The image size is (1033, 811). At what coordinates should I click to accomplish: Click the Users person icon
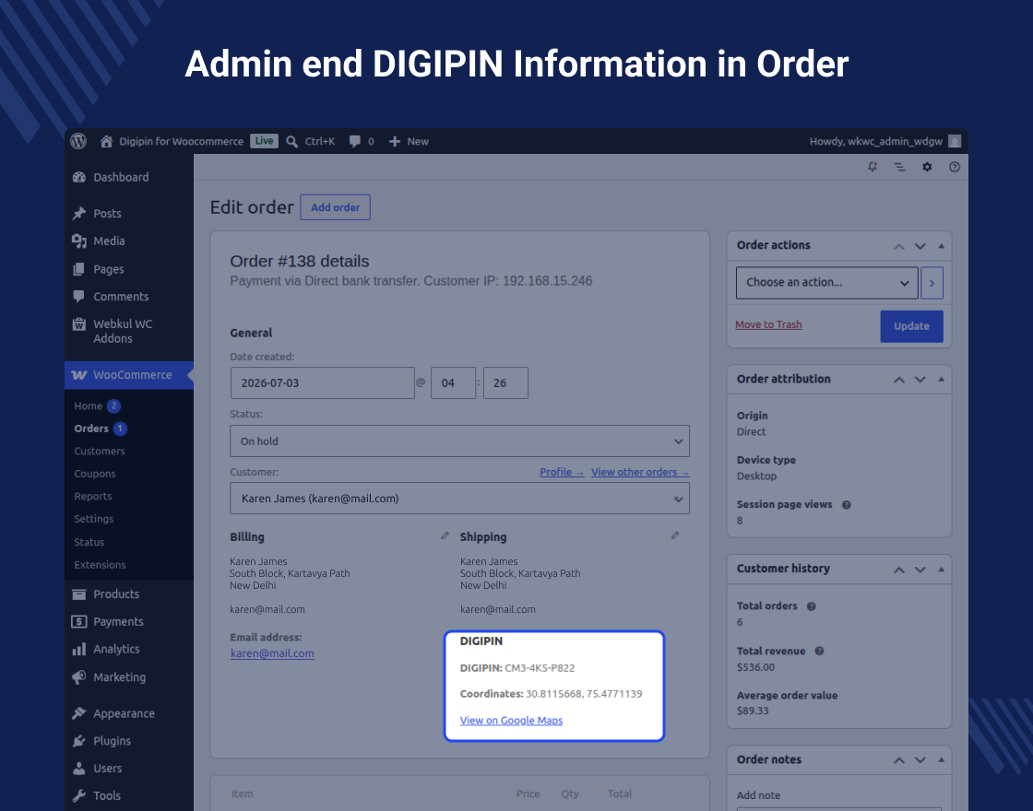(x=79, y=769)
